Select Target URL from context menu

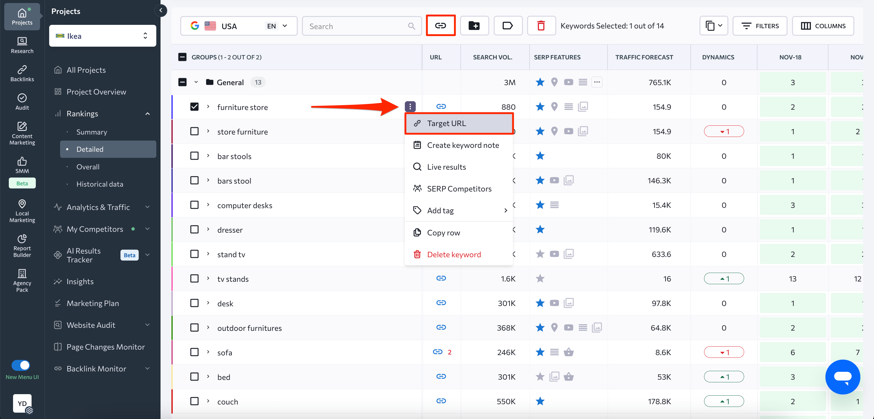[446, 123]
